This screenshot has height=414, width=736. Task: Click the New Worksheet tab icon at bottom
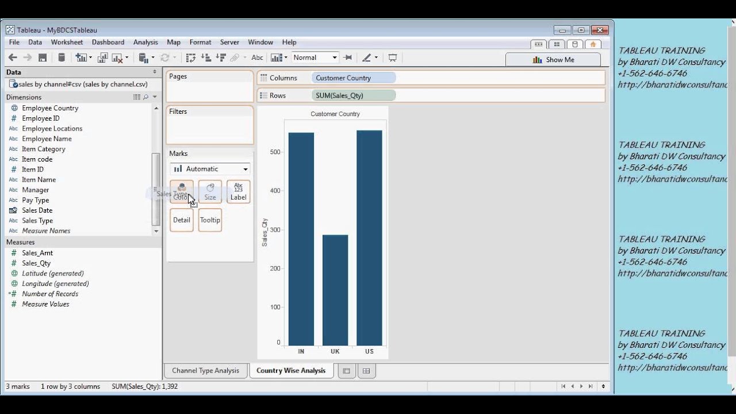[x=346, y=371]
